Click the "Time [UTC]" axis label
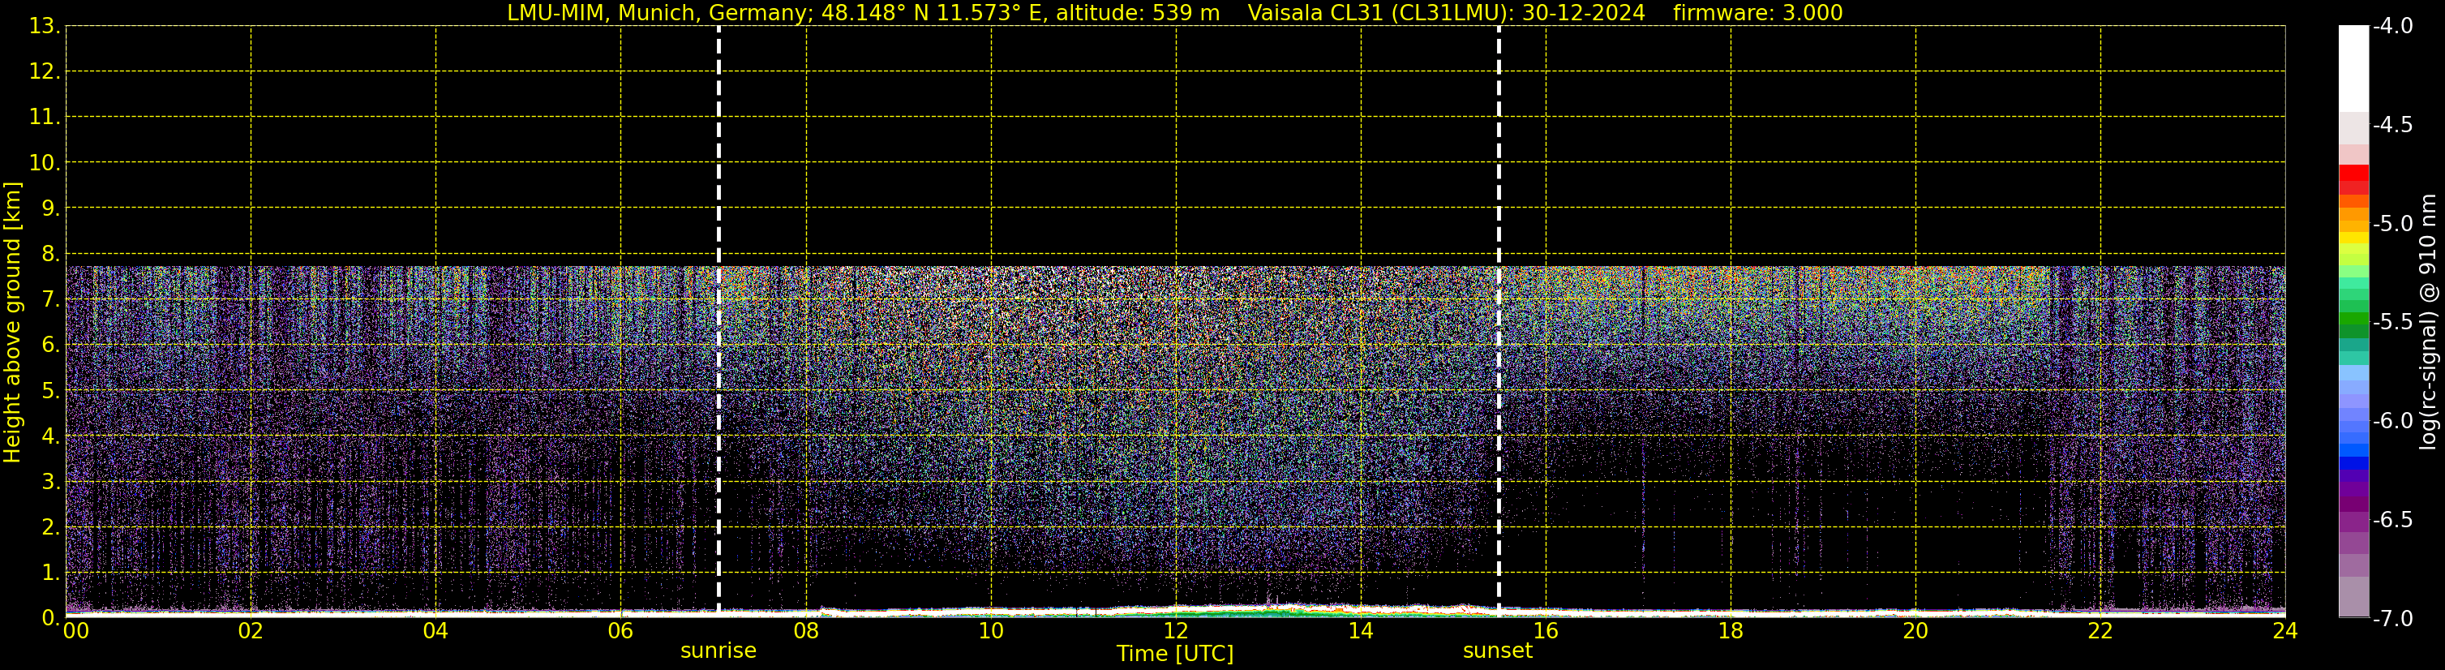 1175,654
